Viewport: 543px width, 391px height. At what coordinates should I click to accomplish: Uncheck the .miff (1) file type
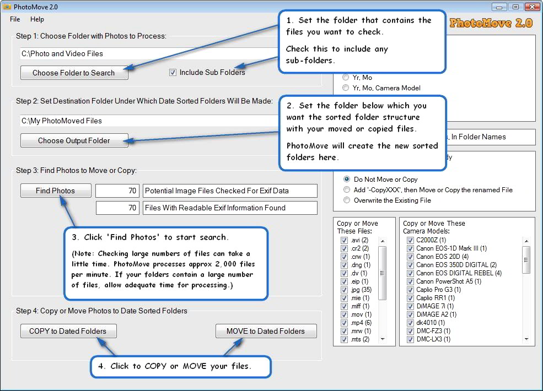pyautogui.click(x=344, y=306)
